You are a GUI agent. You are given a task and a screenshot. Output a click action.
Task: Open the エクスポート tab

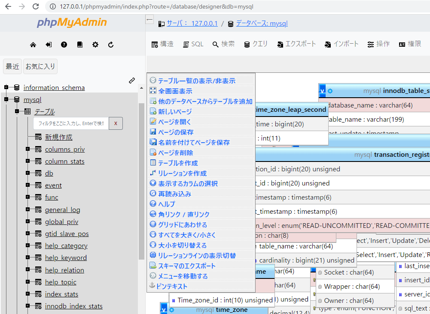tap(296, 44)
